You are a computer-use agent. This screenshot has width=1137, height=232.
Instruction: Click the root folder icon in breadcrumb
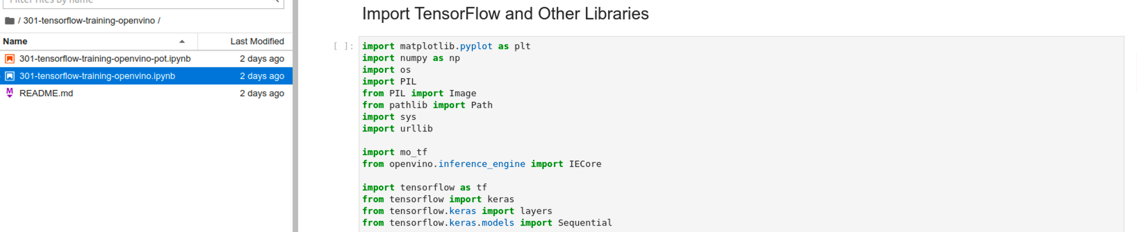[10, 21]
